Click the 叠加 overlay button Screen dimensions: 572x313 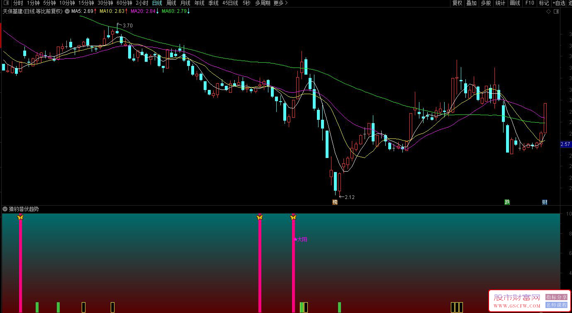click(471, 3)
